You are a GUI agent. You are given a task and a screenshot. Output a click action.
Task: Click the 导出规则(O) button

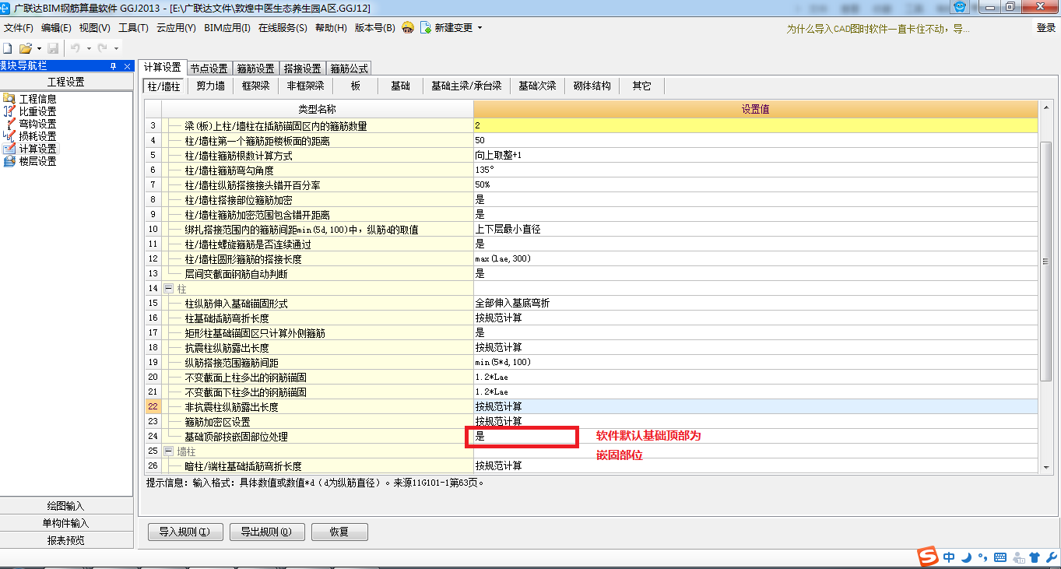267,532
